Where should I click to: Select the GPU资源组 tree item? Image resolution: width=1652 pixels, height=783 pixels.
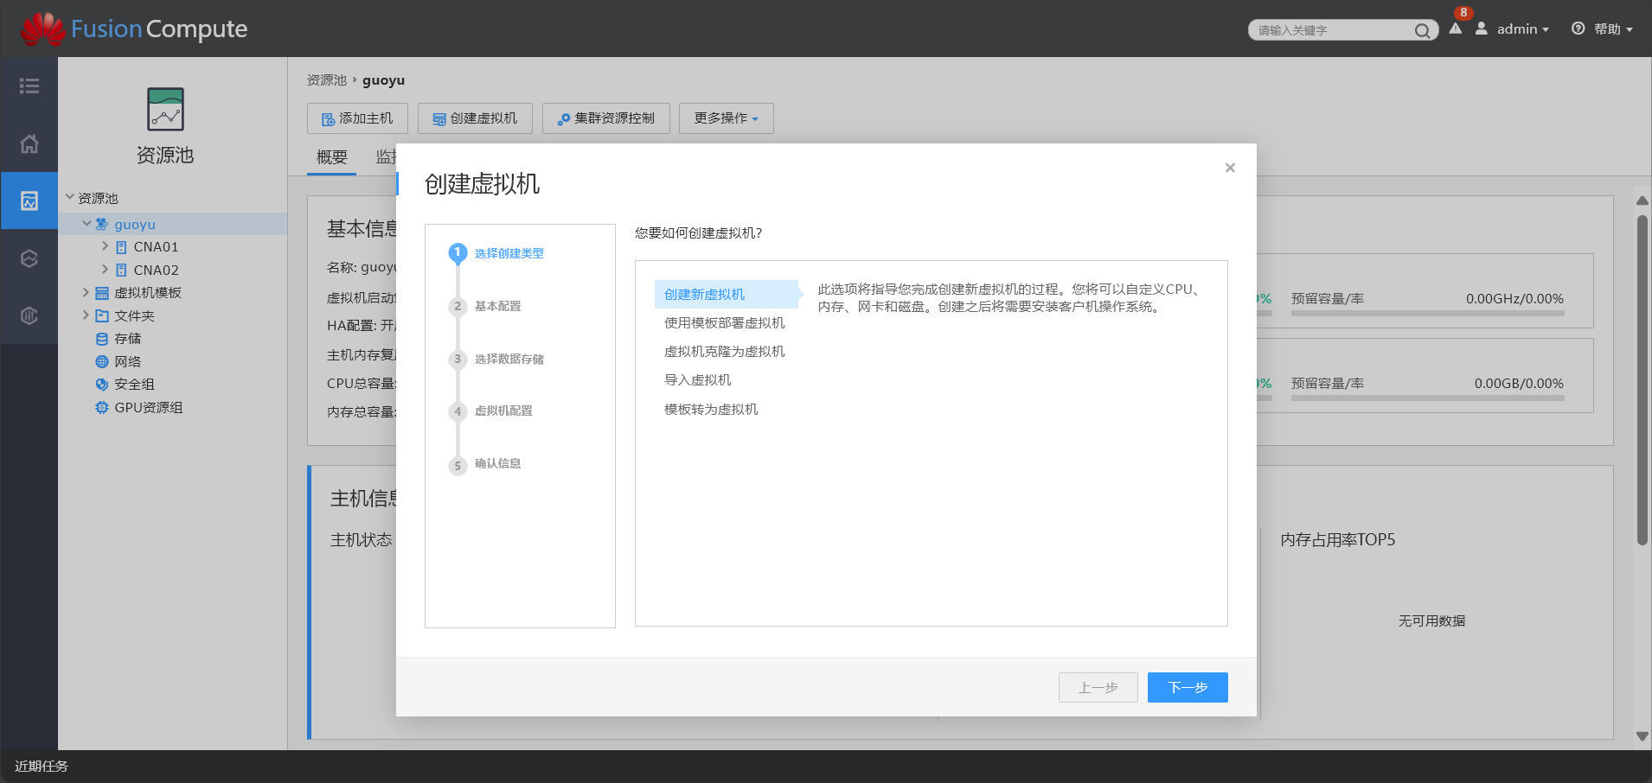(149, 407)
